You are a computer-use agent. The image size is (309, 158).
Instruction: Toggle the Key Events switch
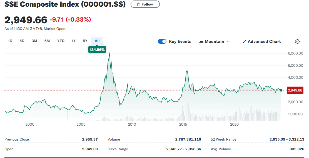(x=162, y=42)
